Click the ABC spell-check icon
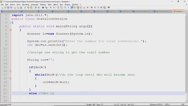Screen dimensions: 188x106 click(x=109, y=7)
